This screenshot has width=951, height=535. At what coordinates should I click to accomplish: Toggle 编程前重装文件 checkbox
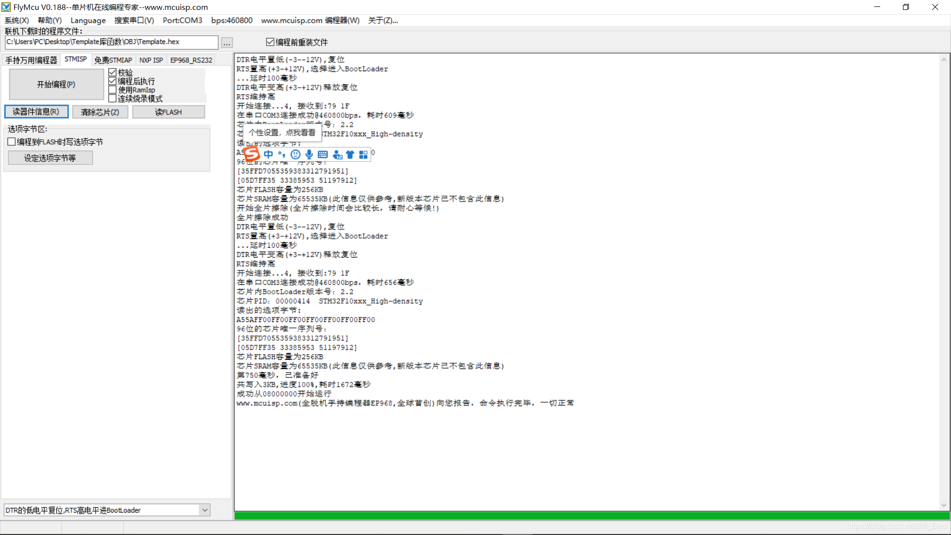(x=270, y=42)
